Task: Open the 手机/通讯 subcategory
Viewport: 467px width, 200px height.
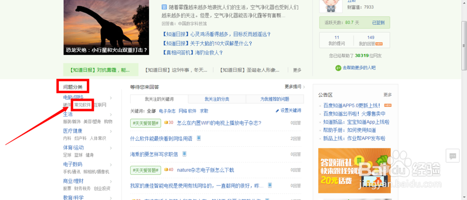Action: pyautogui.click(x=71, y=172)
